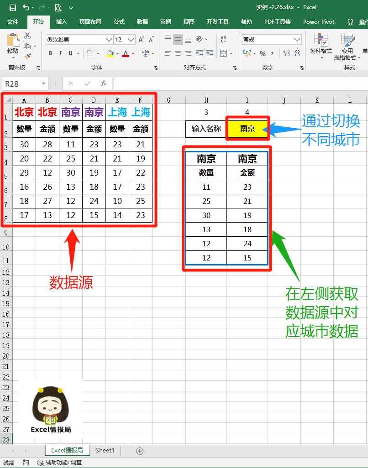Viewport: 368px width, 468px height.
Task: Click the Merge and Center cells icon
Action: [x=223, y=53]
